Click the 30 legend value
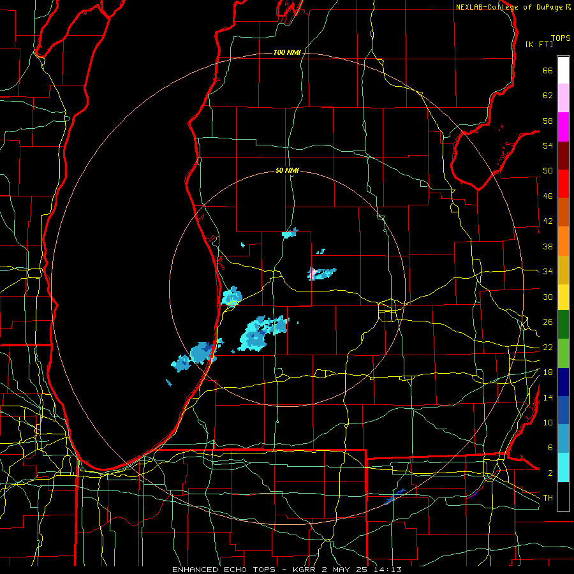Screen dimensions: 574x574 click(x=548, y=297)
